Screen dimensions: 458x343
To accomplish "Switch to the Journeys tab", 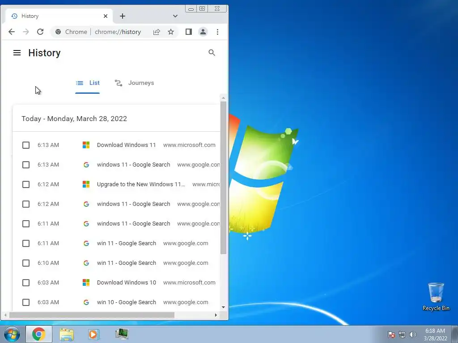I will point(134,83).
